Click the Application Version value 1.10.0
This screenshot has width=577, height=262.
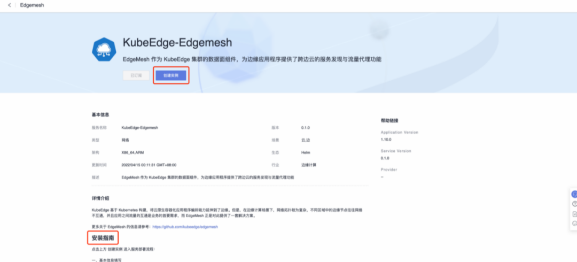pyautogui.click(x=386, y=140)
